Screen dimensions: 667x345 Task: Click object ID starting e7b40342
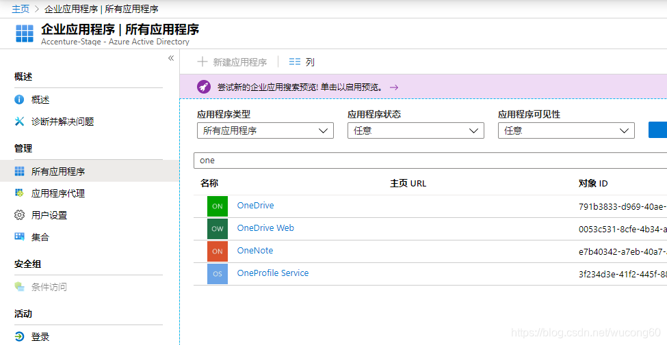pyautogui.click(x=623, y=251)
